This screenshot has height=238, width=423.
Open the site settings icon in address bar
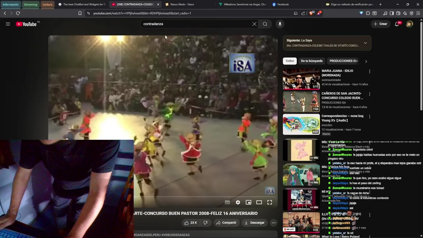(88, 13)
